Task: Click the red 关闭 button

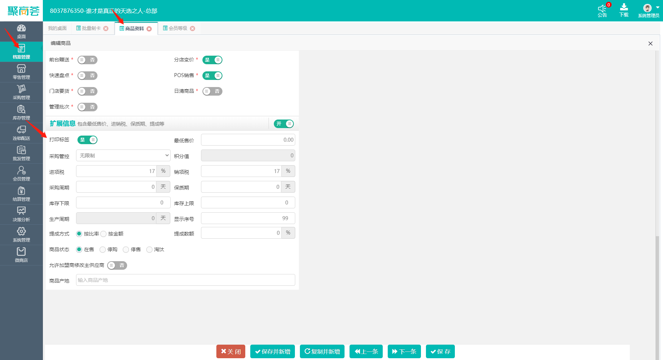Action: [x=231, y=351]
